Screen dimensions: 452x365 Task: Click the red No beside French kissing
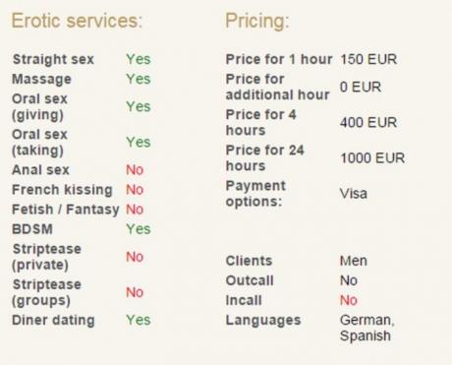(135, 190)
